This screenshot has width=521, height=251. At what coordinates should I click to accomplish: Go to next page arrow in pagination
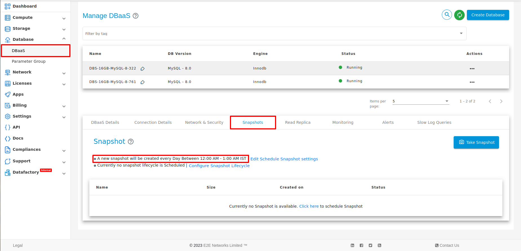(501, 101)
